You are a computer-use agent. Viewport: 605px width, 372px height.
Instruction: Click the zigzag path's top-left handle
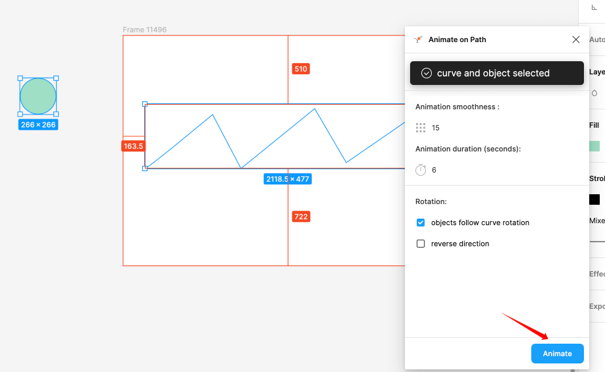(145, 104)
